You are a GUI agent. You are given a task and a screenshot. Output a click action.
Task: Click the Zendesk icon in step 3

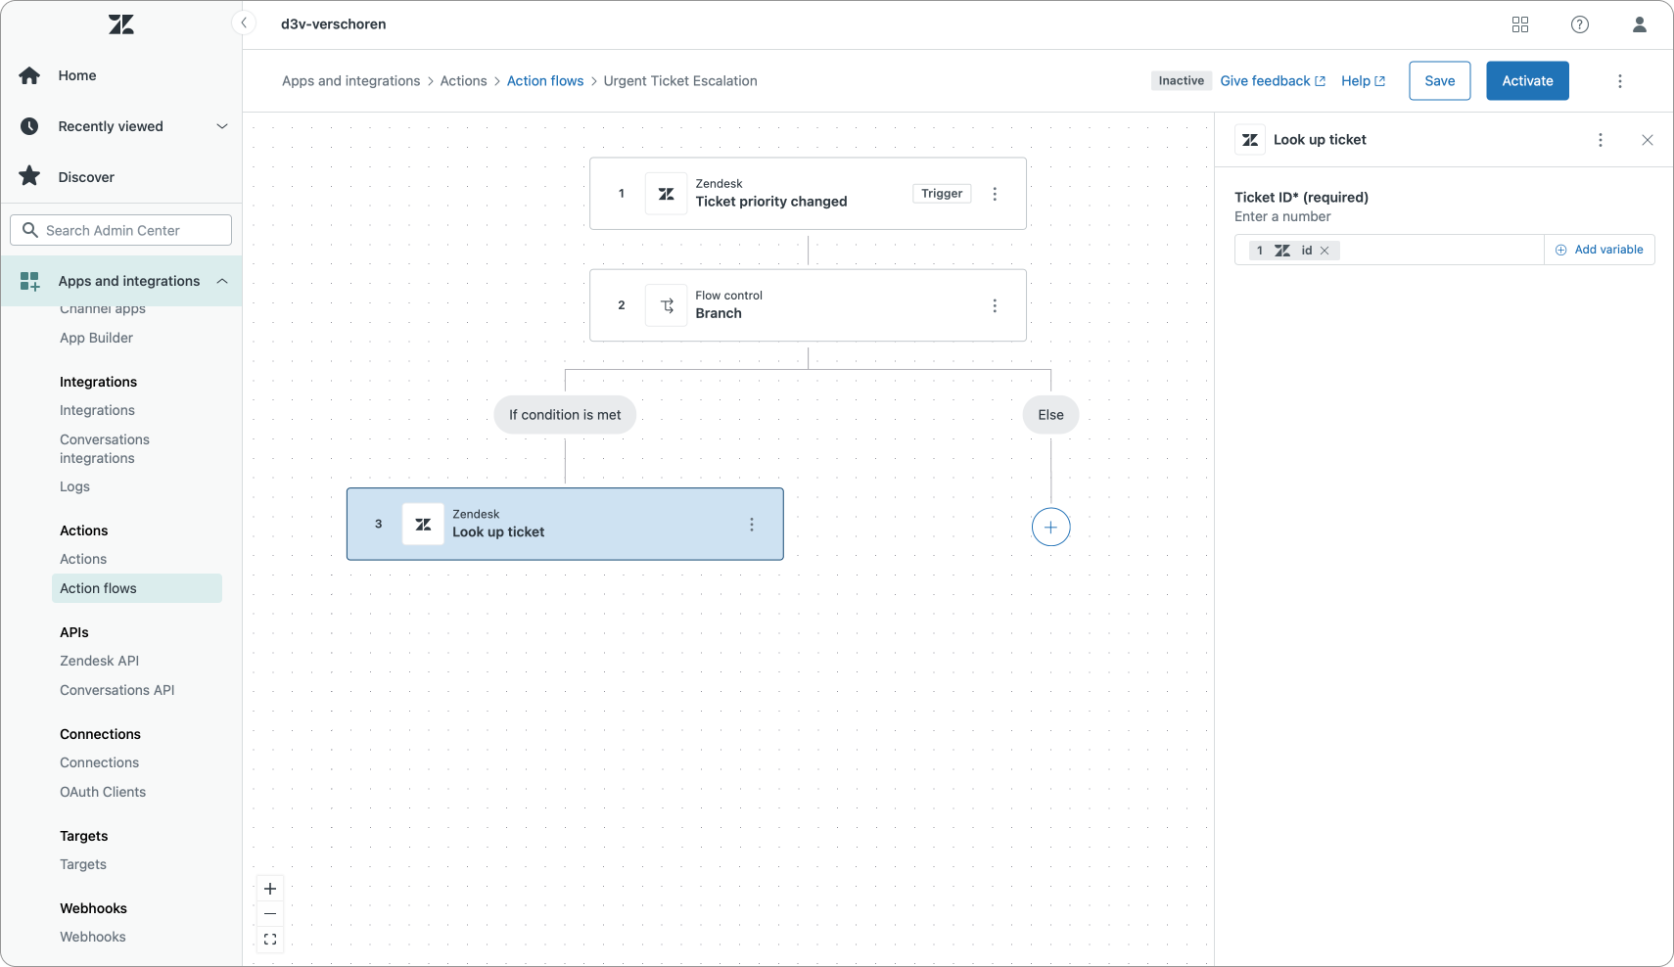click(x=423, y=525)
